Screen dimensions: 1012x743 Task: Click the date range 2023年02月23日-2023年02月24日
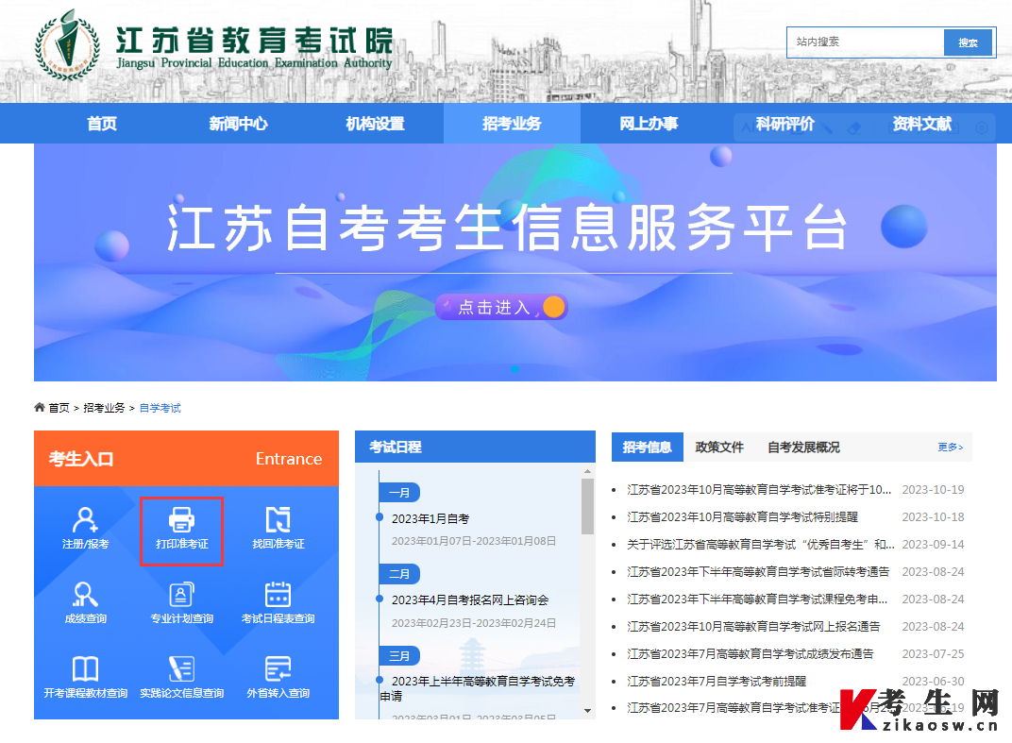[x=474, y=623]
